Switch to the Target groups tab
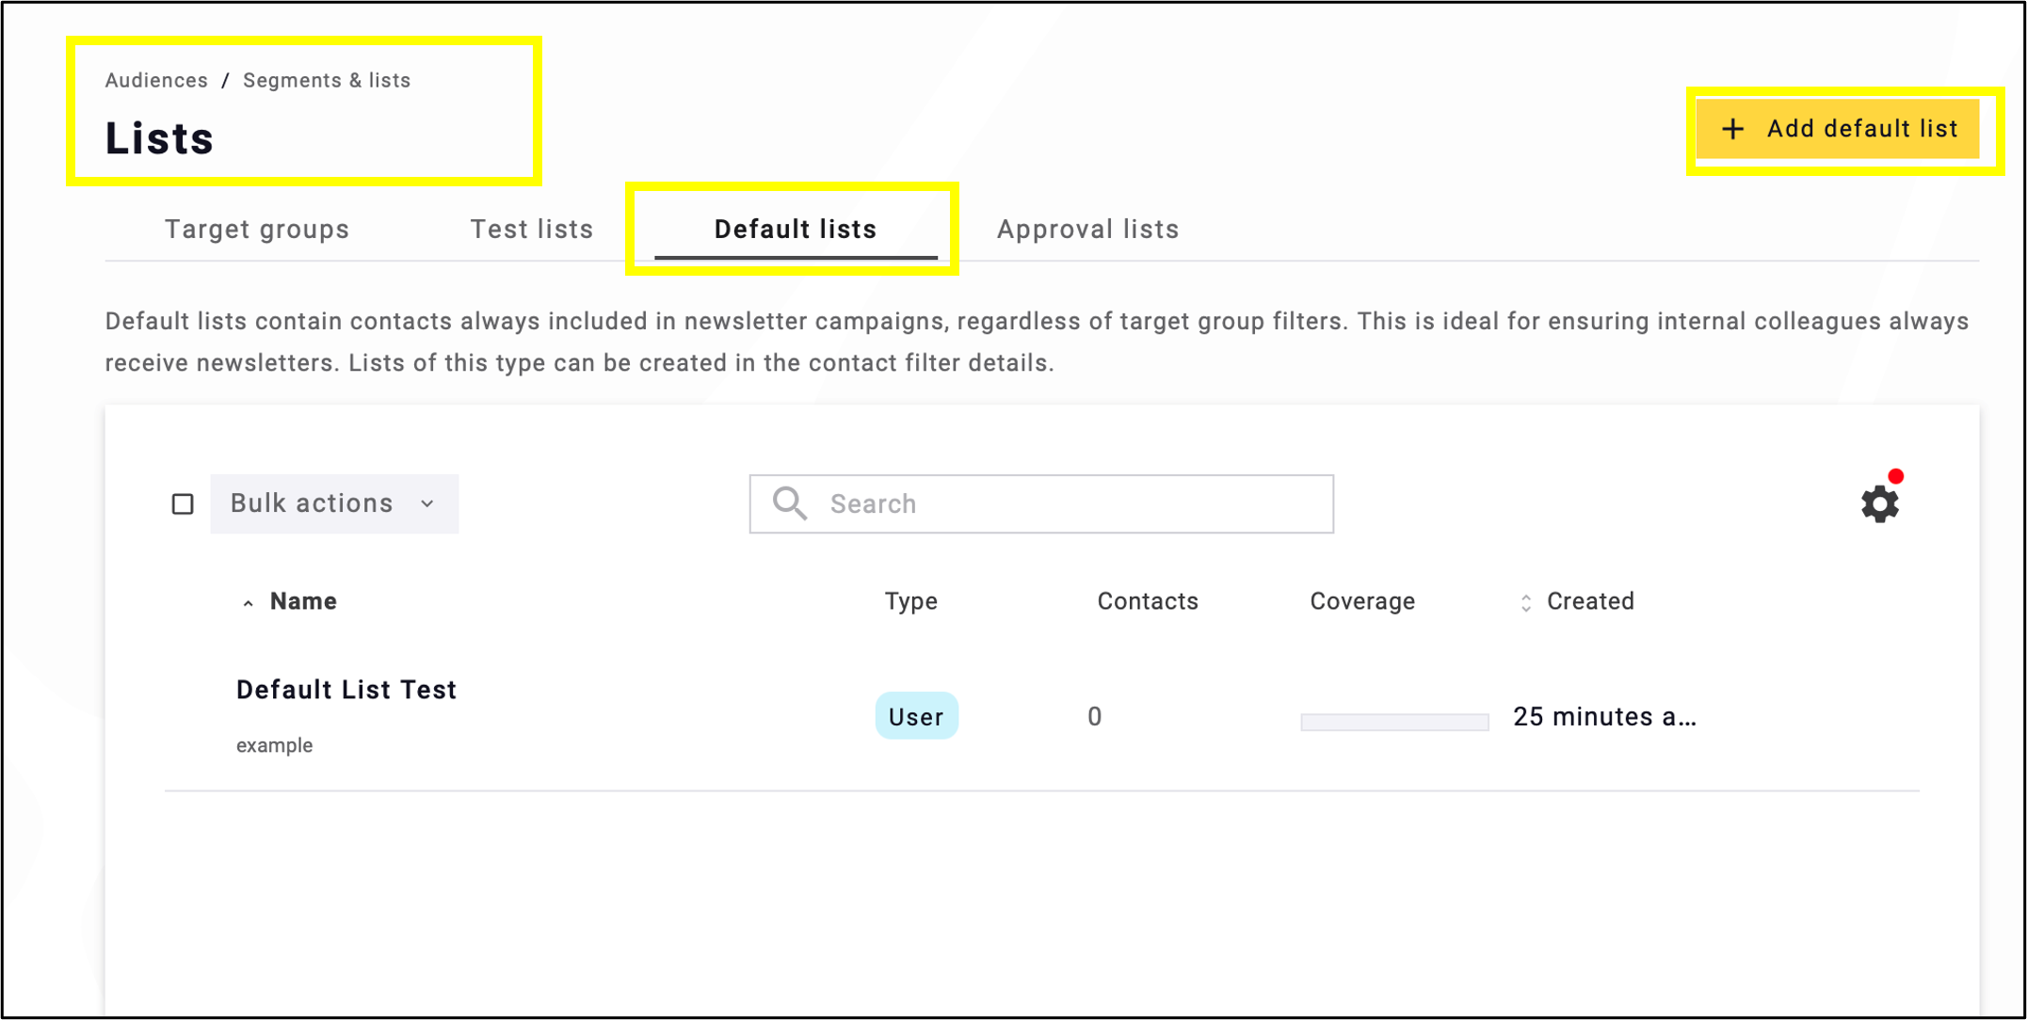Image resolution: width=2027 pixels, height=1020 pixels. (x=257, y=229)
